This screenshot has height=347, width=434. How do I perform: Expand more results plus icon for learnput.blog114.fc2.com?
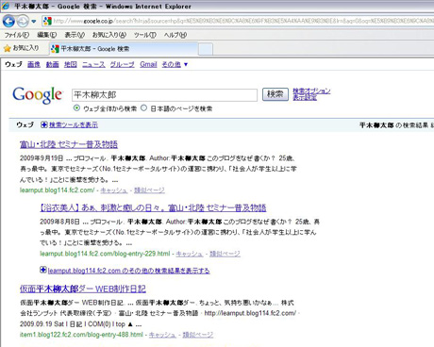pyautogui.click(x=43, y=270)
